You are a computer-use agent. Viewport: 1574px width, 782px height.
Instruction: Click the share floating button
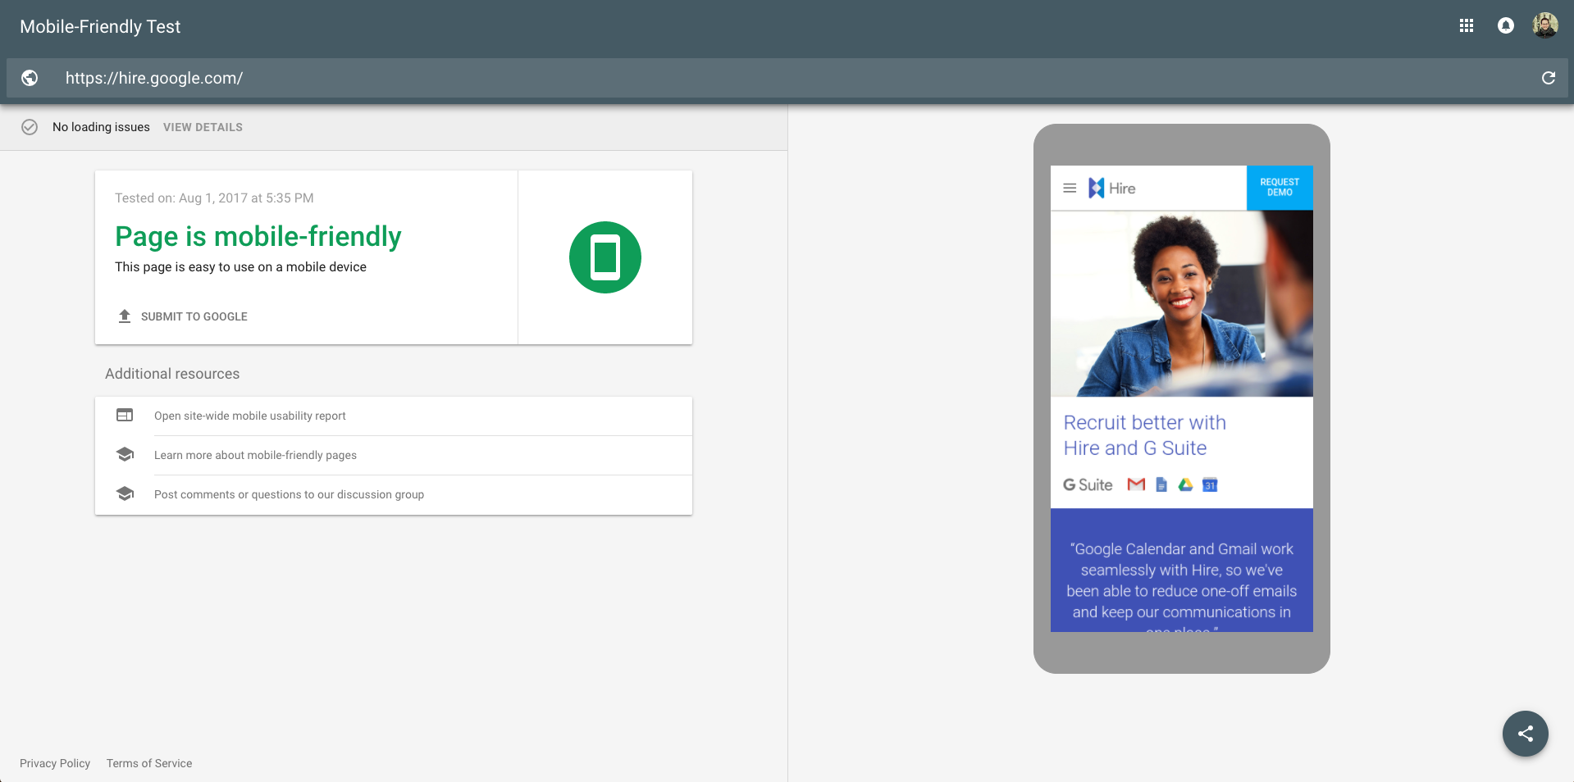point(1526,734)
